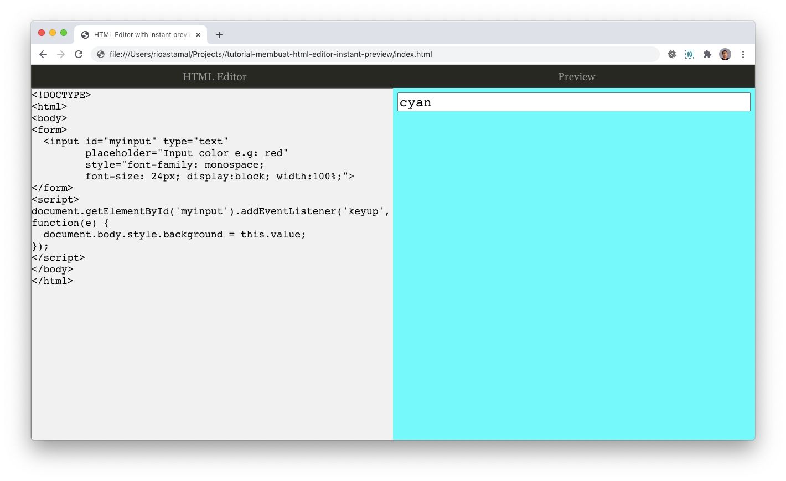786x481 pixels.
Task: Click the <!DOCTYPE> line in the editor
Action: (x=61, y=95)
